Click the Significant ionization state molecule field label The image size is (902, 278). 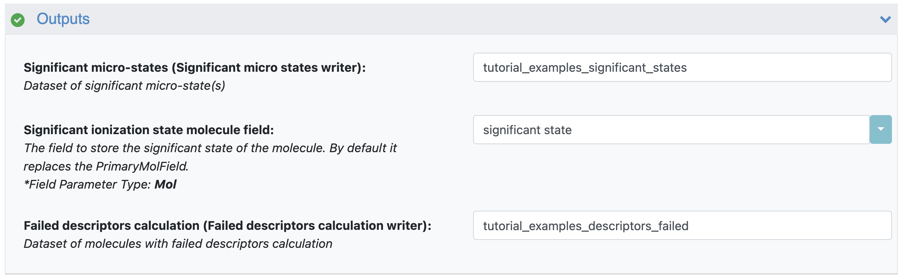pyautogui.click(x=149, y=130)
